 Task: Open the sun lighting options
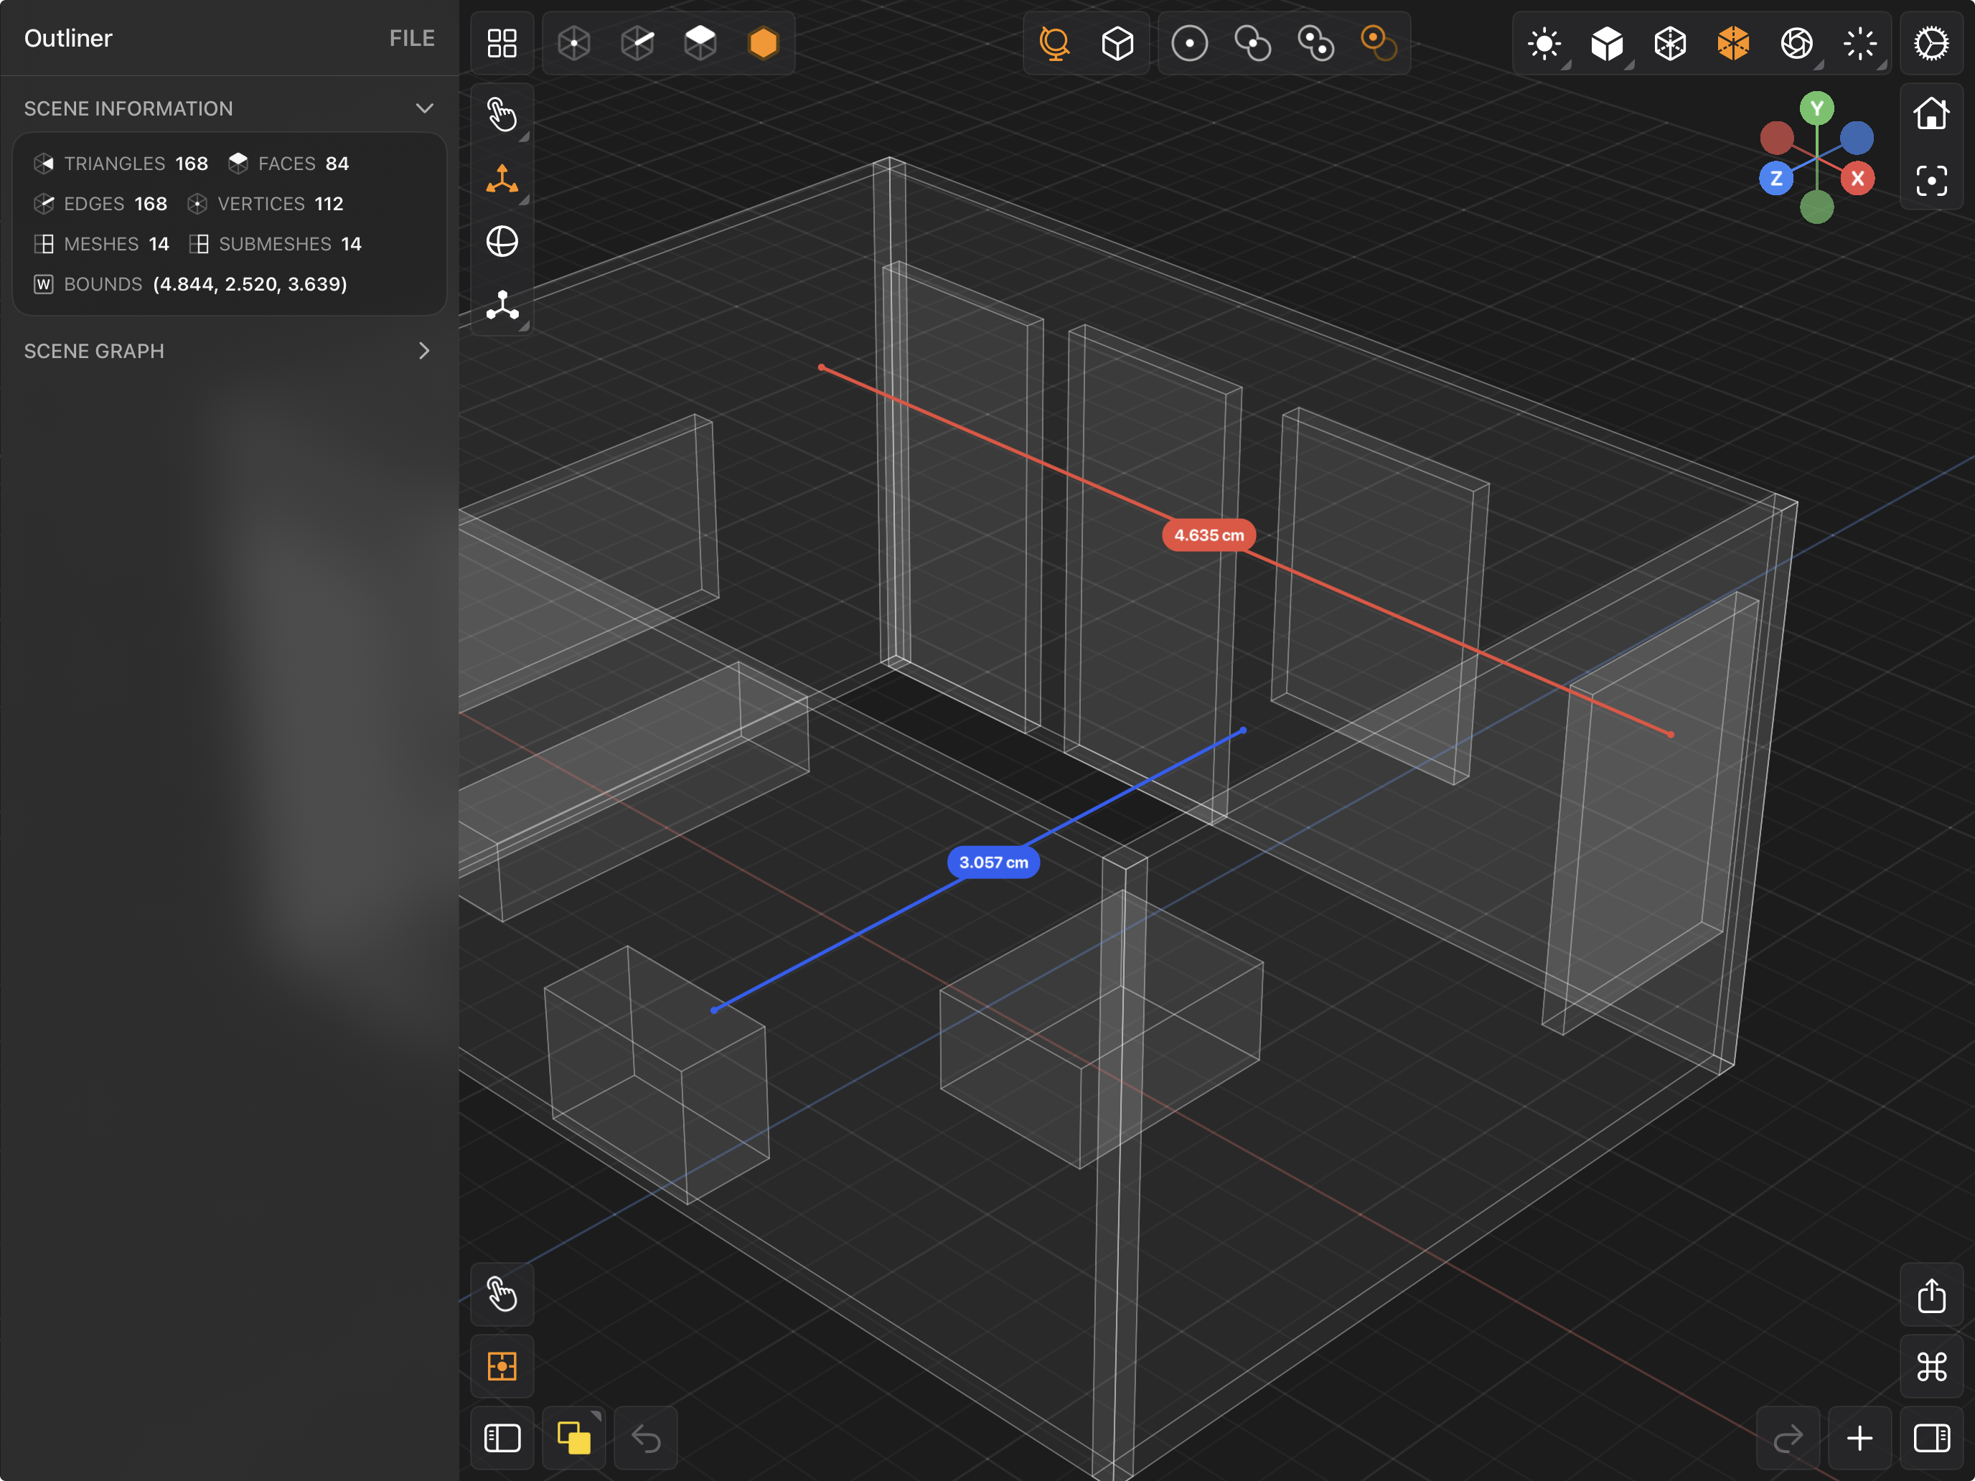[x=1544, y=43]
